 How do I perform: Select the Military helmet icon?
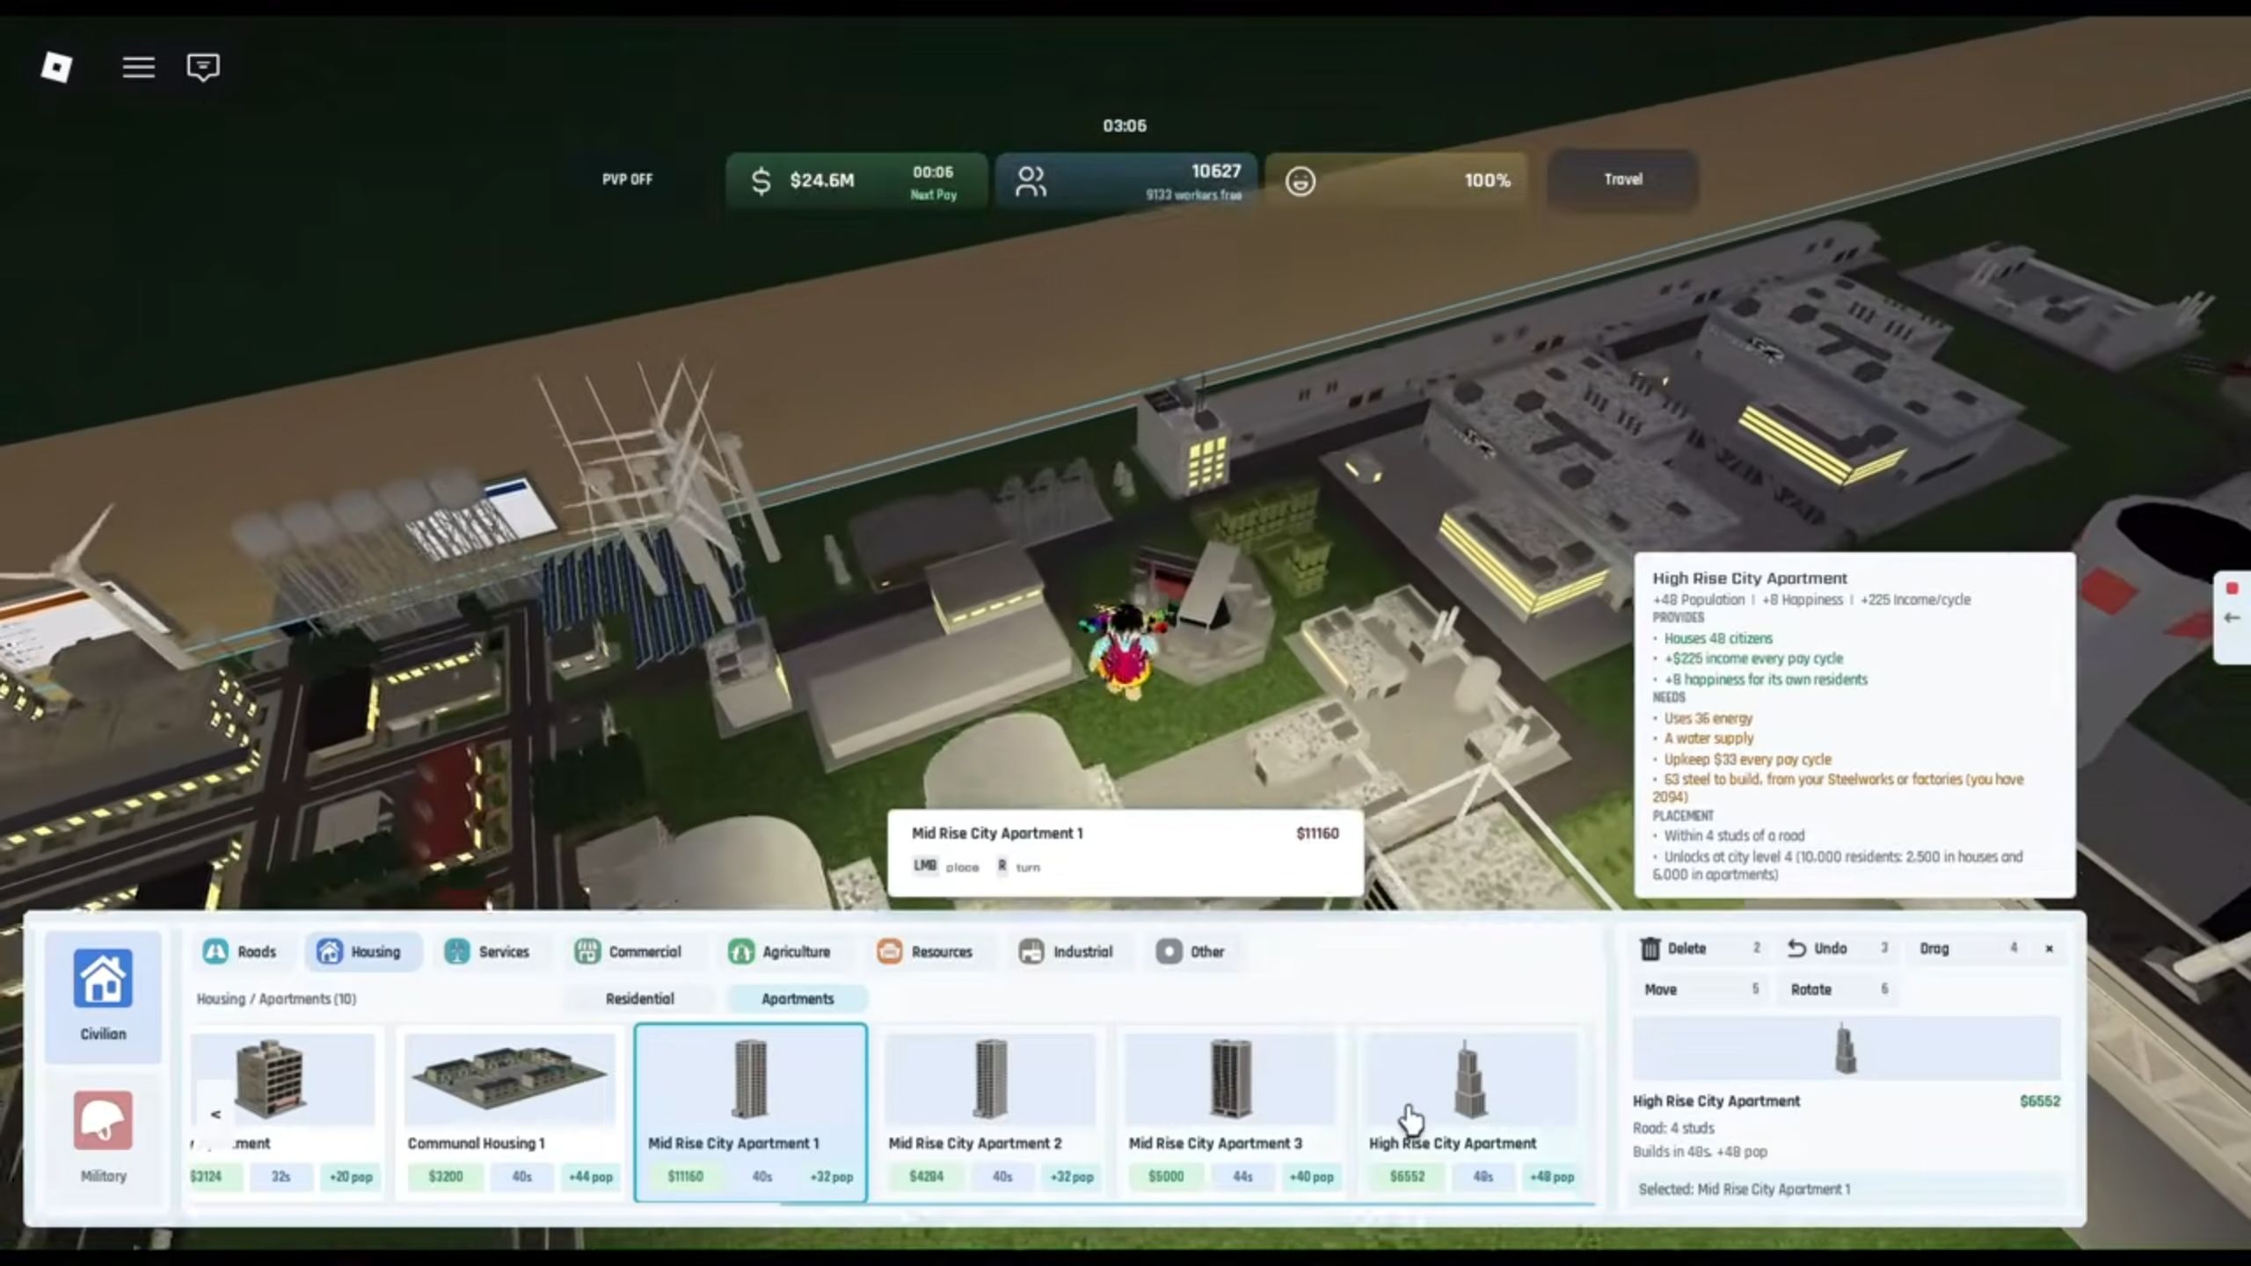103,1120
